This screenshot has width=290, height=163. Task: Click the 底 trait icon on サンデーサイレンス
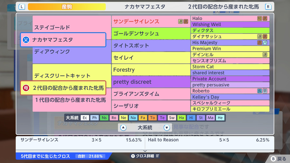coord(186,22)
